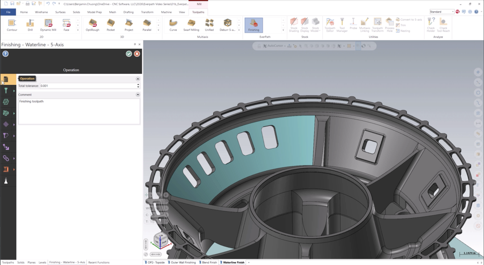484x265 pixels.
Task: Open the teal end mill tool page in sidebar
Action: pyautogui.click(x=6, y=91)
